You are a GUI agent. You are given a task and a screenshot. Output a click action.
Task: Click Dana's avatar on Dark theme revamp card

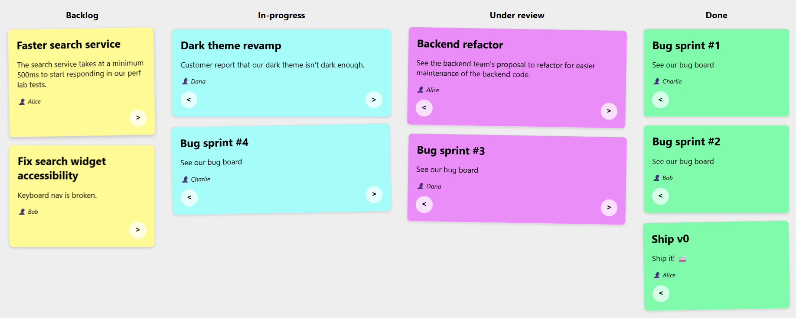[x=184, y=81]
